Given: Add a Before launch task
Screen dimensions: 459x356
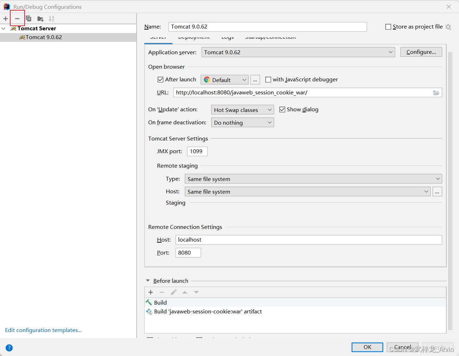Looking at the screenshot, I should click(151, 292).
